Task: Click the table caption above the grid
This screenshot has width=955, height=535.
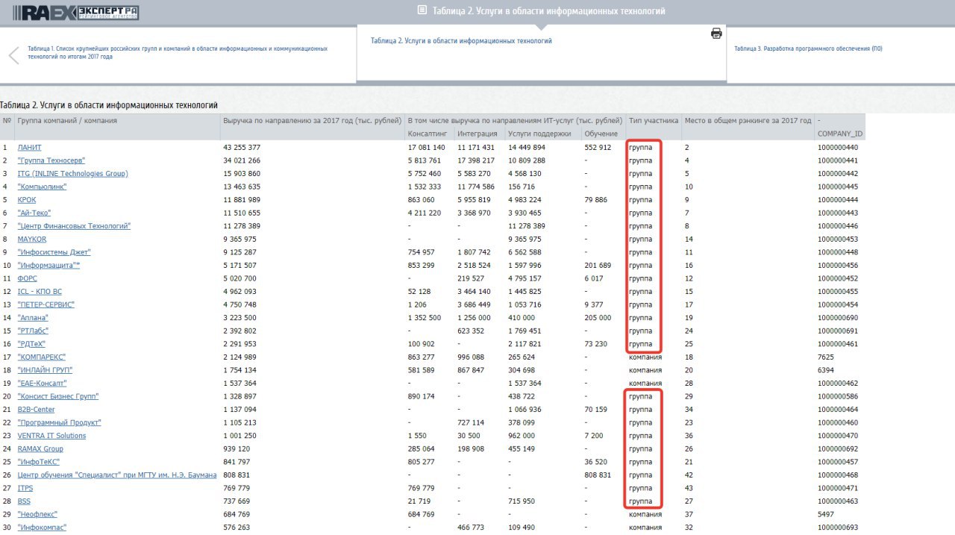Action: [x=109, y=105]
